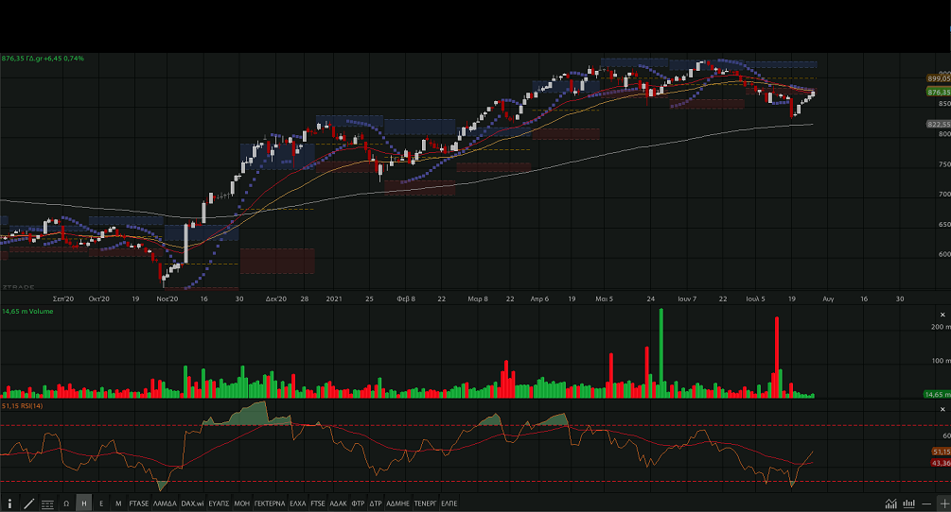Click the Ιουλ 5 date label
951x512 pixels.
[755, 299]
